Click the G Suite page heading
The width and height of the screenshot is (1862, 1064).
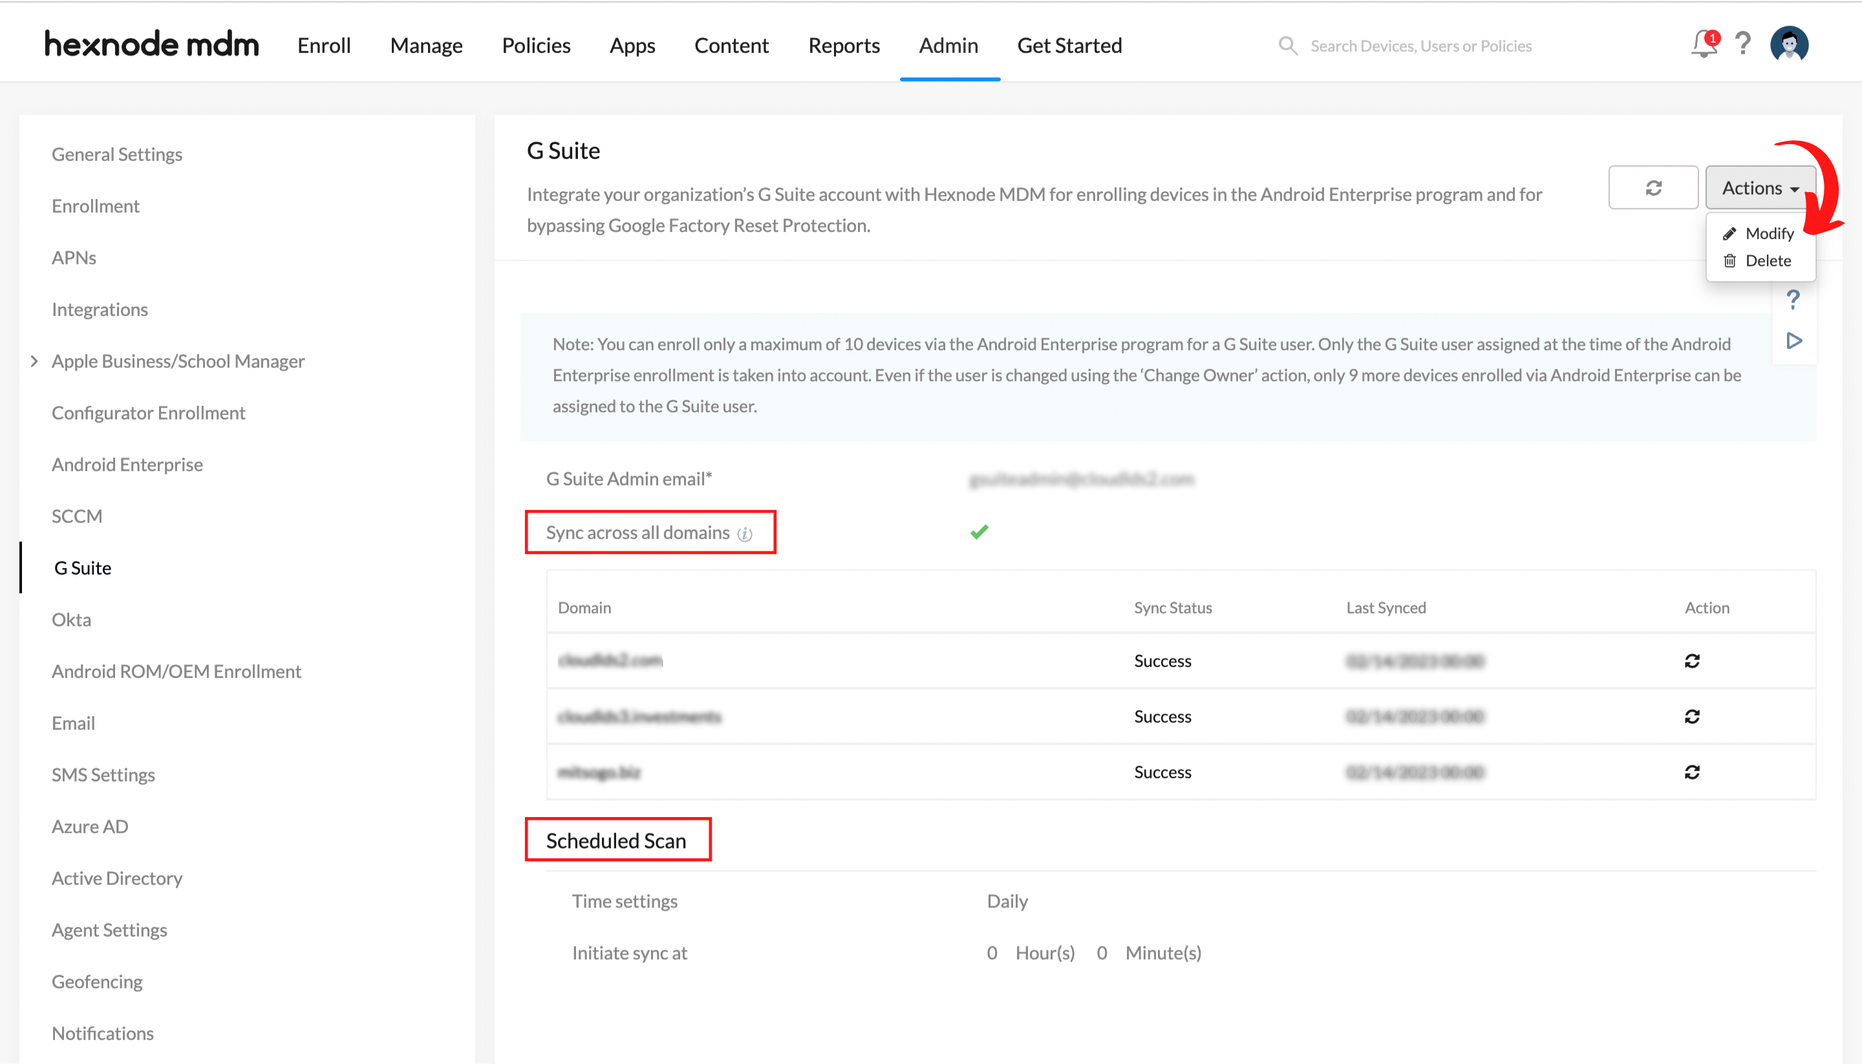click(x=563, y=151)
